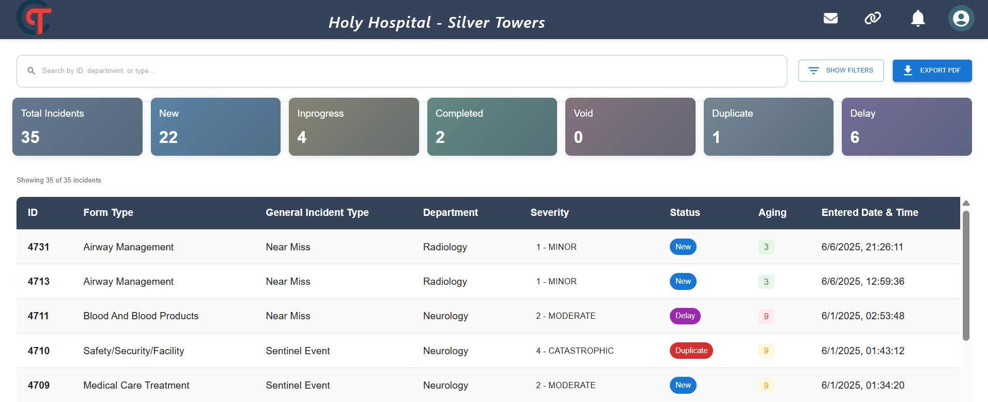Sort by Aging column header
The width and height of the screenshot is (988, 402).
tap(772, 212)
